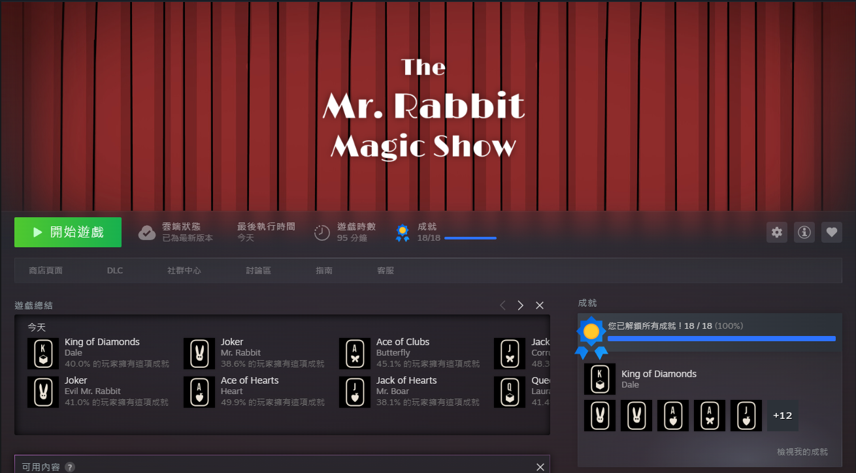Click the 成就 heading above achievements panel
Screen dimensions: 856x473
point(587,303)
